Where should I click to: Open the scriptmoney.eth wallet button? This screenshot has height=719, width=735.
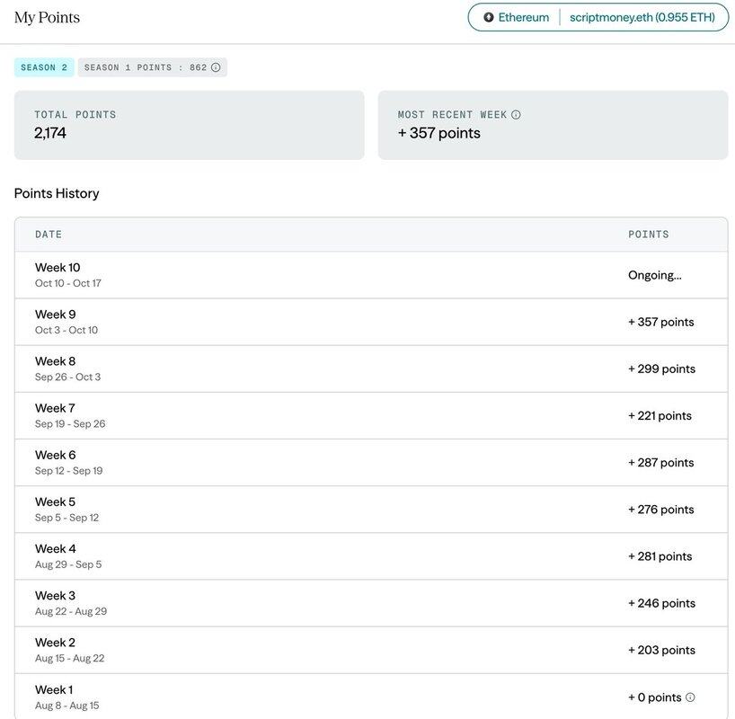tap(642, 17)
